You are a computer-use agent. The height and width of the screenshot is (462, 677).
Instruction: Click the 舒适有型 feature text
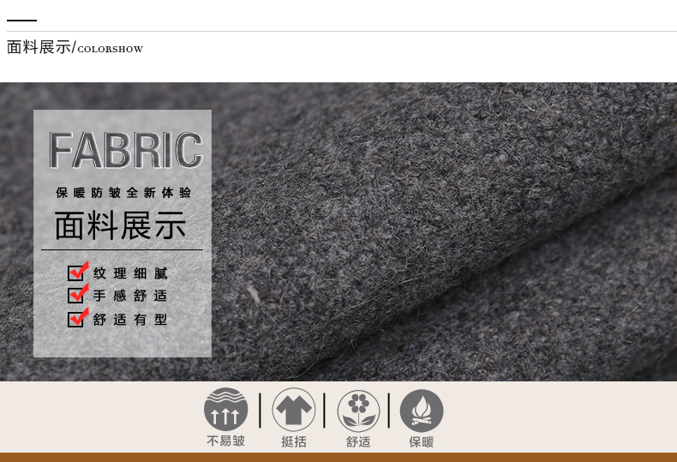point(130,320)
